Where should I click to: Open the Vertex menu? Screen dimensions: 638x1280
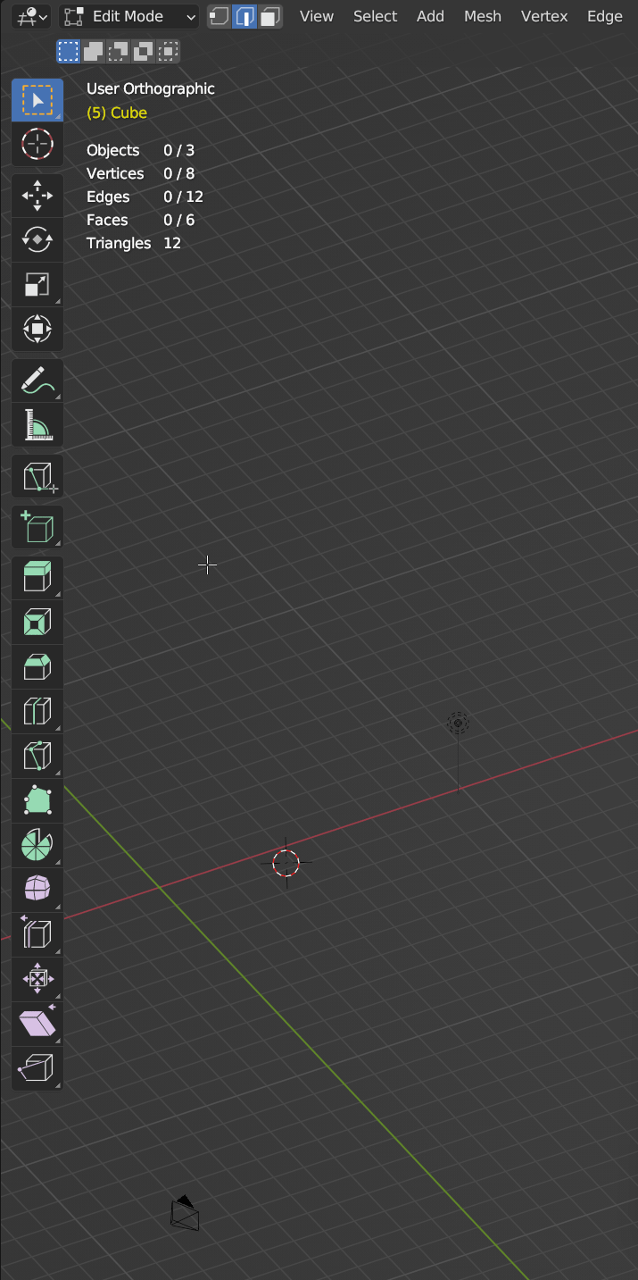click(x=544, y=16)
